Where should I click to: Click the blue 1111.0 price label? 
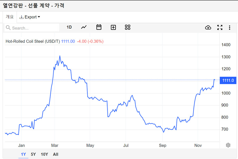point(228,80)
